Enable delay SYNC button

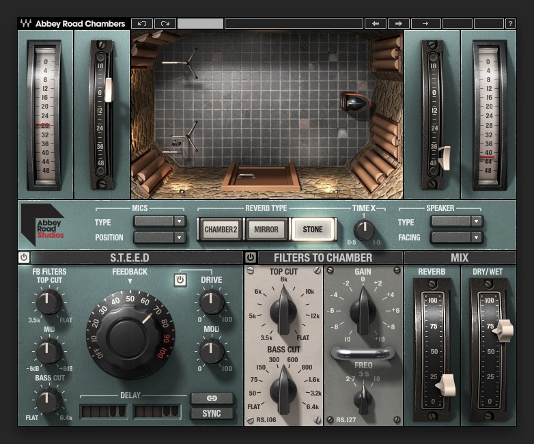[212, 413]
